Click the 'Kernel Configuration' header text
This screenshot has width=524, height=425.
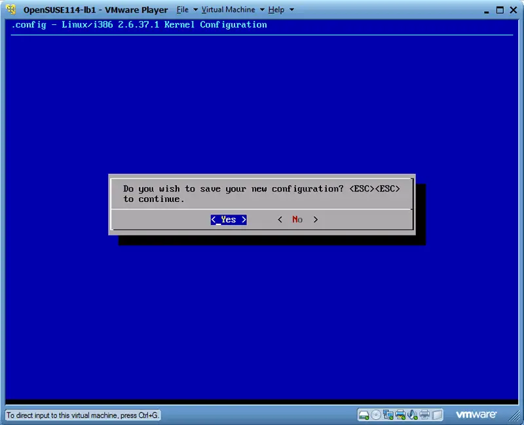click(x=215, y=25)
